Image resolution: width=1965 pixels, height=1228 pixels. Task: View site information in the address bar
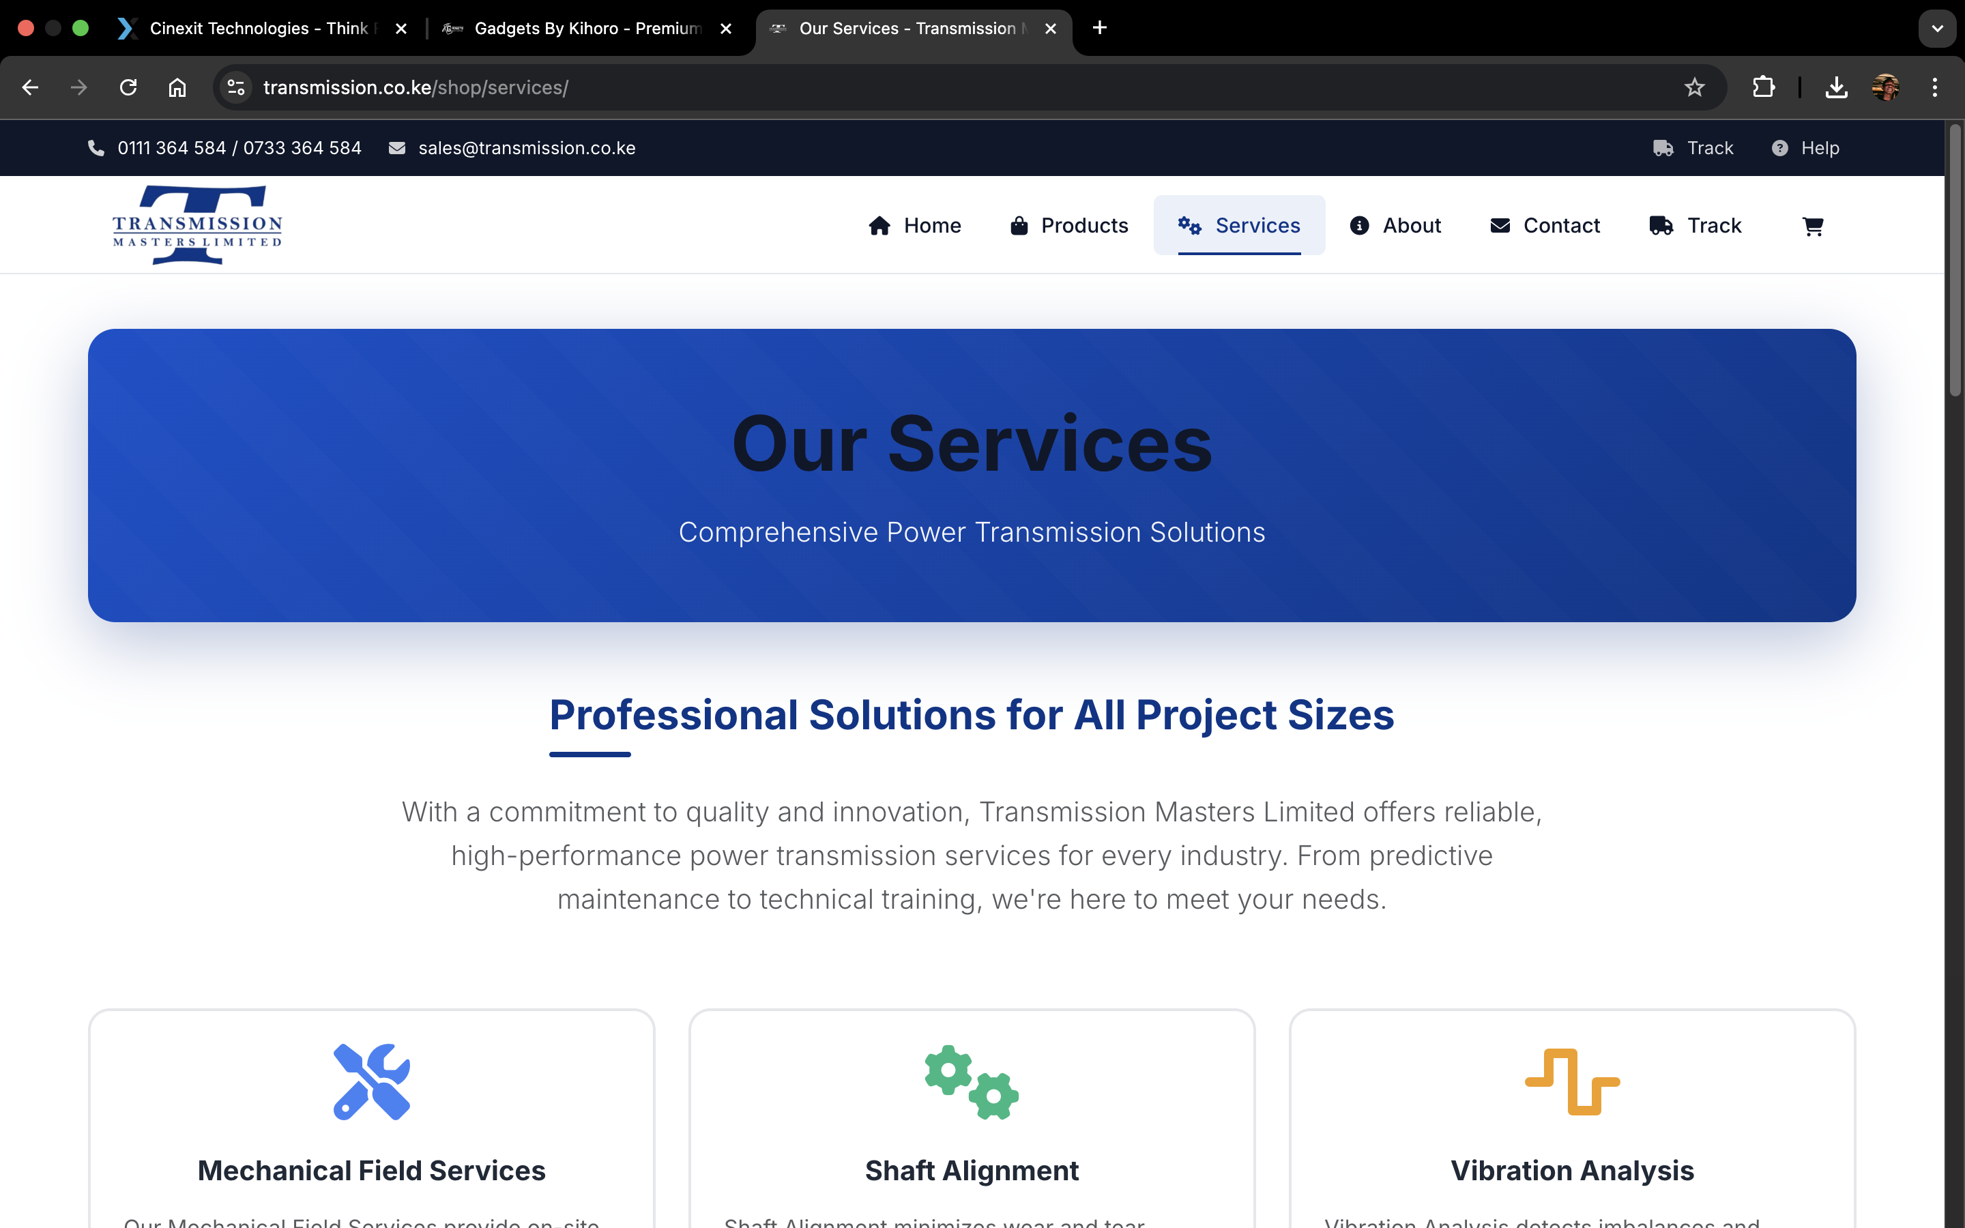tap(235, 87)
